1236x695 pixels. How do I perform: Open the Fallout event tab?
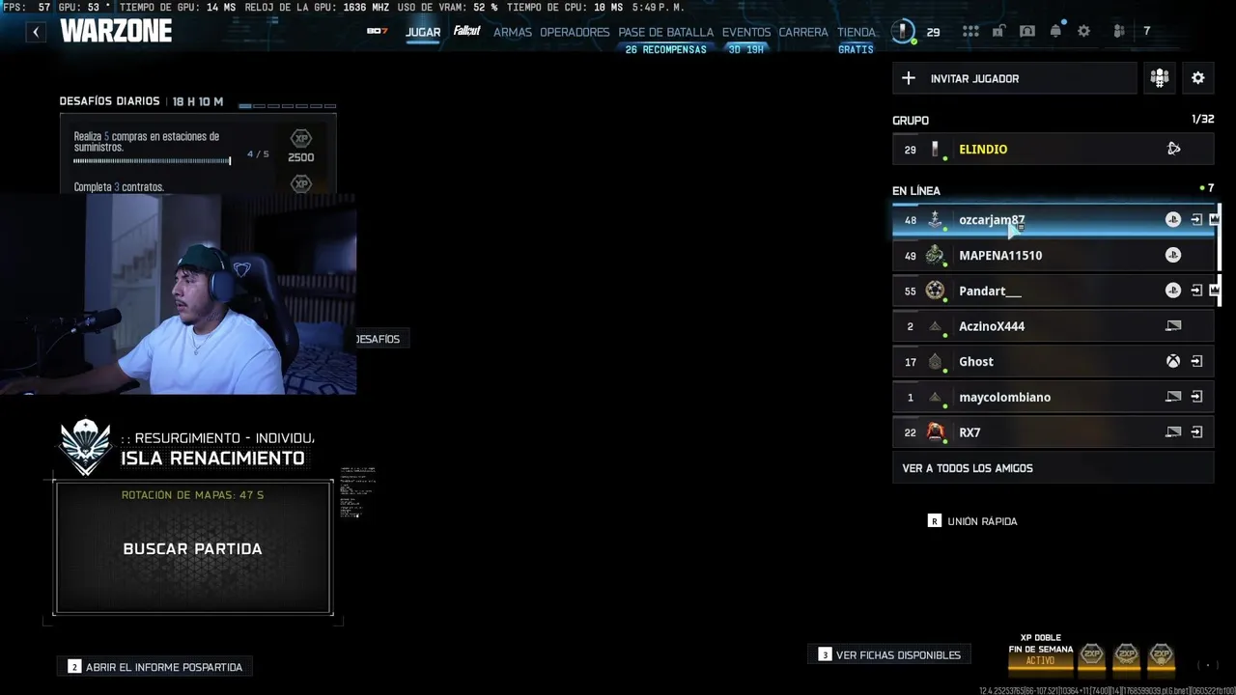pos(467,31)
